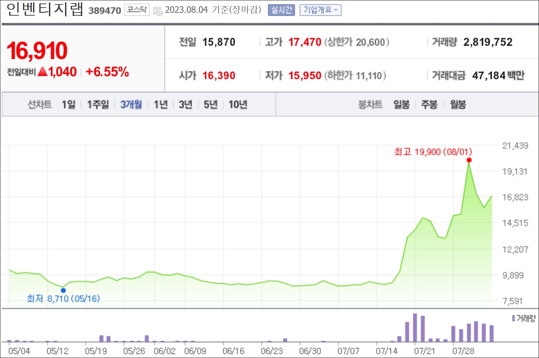Screen dimensions: 539x358
Task: Click the upper limit price 20,600
Action: pos(370,42)
